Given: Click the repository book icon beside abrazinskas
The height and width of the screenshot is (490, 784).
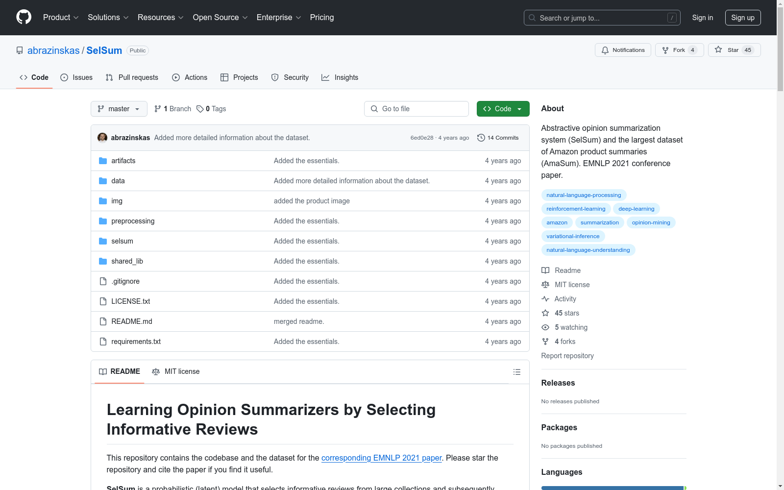Looking at the screenshot, I should click(20, 50).
